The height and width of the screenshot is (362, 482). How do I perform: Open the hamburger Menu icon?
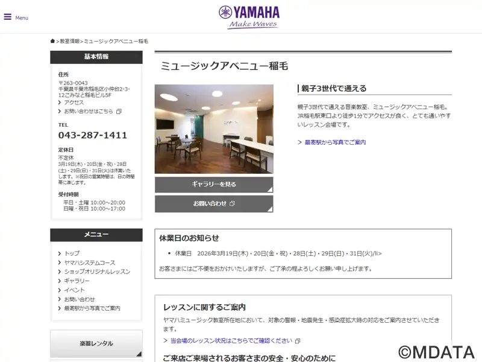click(8, 17)
